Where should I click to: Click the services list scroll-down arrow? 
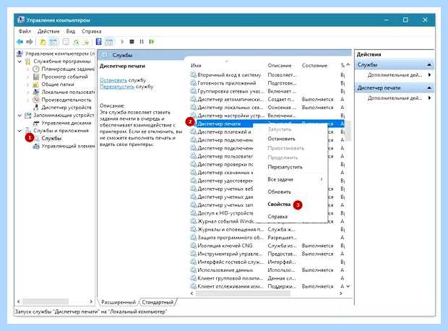point(348,286)
